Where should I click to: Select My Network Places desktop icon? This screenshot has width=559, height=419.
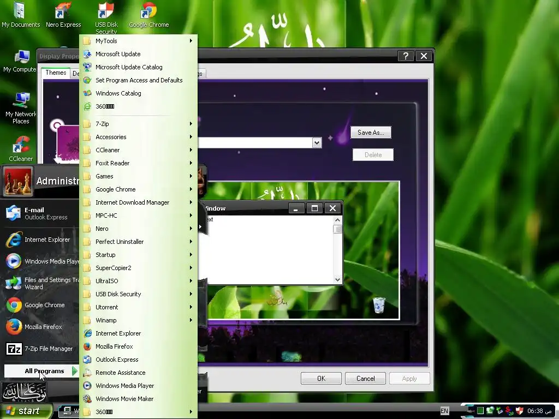[x=21, y=108]
